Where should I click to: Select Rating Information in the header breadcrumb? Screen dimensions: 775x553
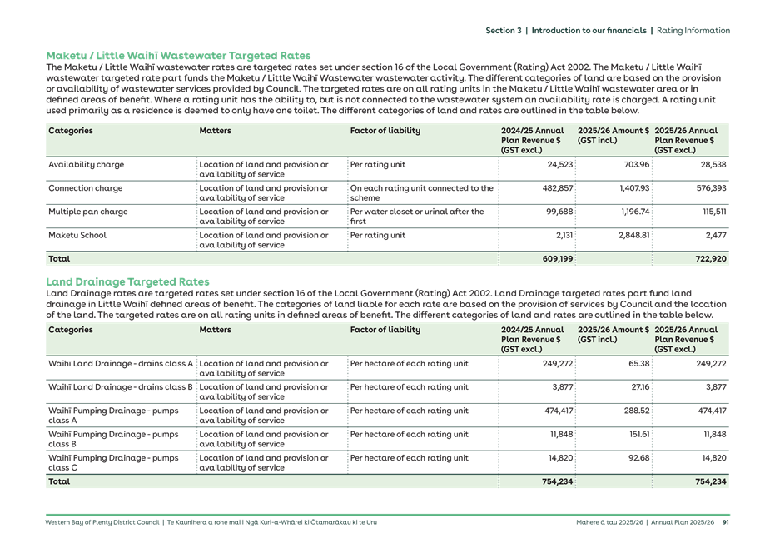click(x=693, y=31)
